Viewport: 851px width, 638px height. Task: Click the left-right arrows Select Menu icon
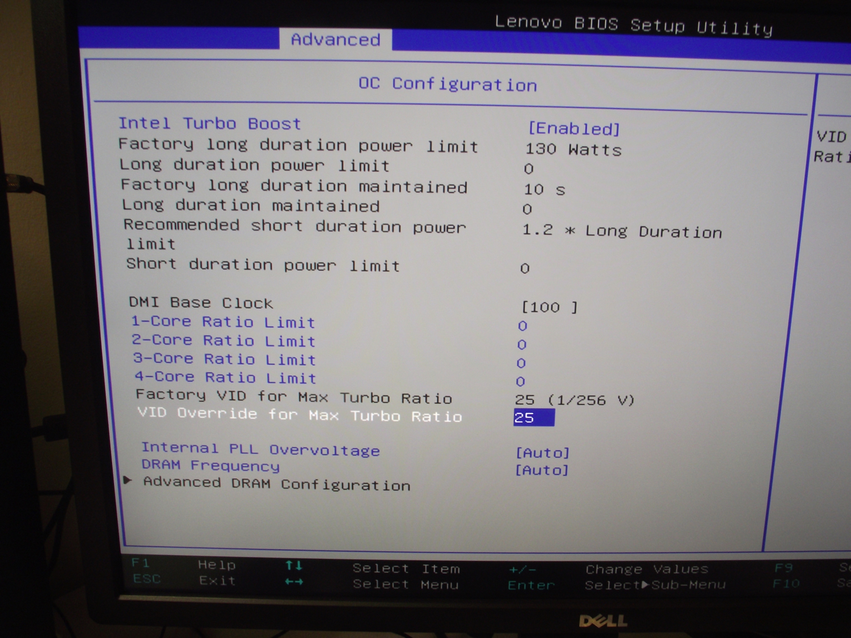click(294, 581)
